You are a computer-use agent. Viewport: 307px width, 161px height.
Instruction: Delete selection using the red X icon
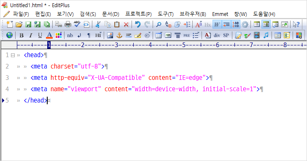126,24
